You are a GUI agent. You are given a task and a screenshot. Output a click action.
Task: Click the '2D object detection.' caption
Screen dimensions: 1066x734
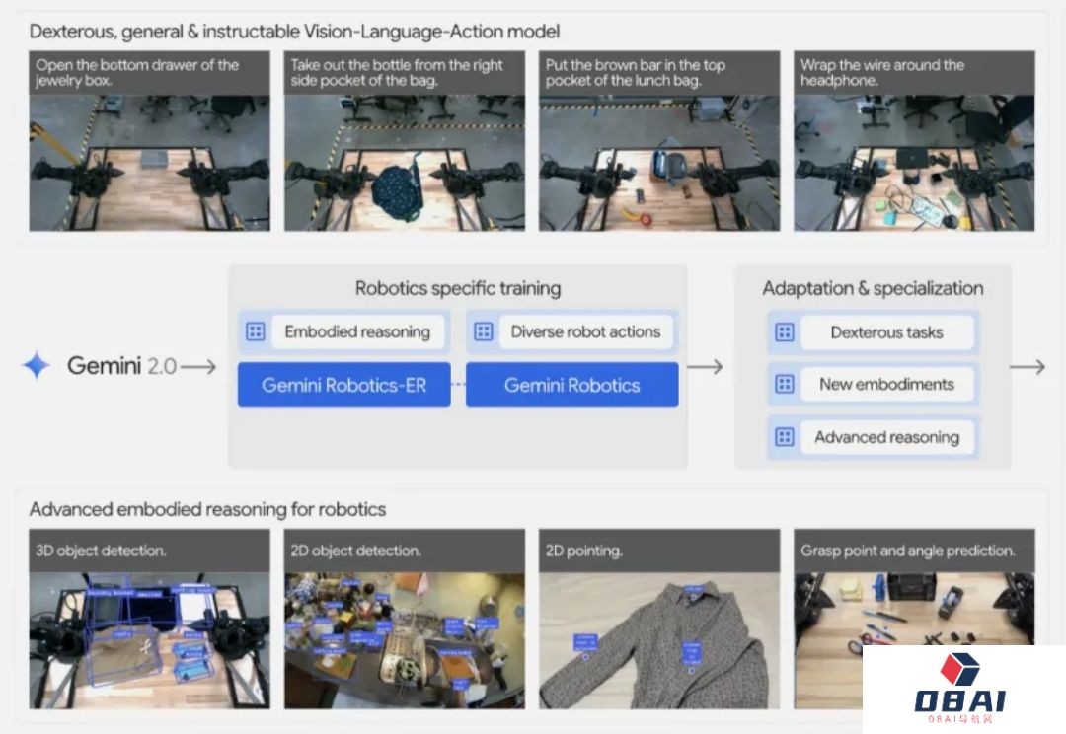(x=355, y=550)
